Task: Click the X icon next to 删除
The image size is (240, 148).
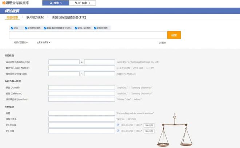Action: click(160, 43)
